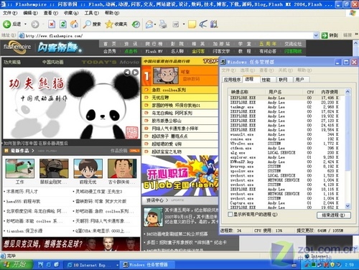Select the Processes tab in Task Manager
The height and width of the screenshot is (270, 359).
(x=251, y=79)
